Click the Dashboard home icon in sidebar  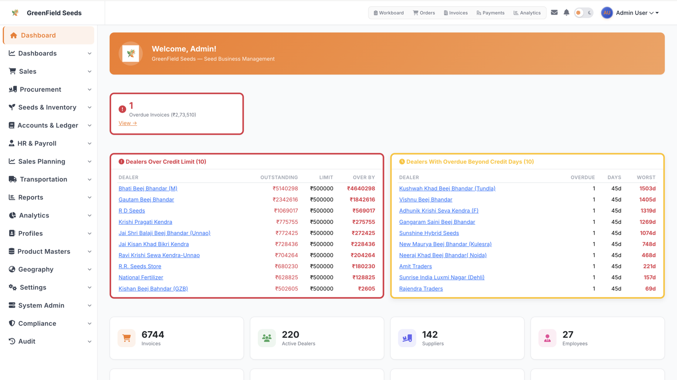(14, 35)
